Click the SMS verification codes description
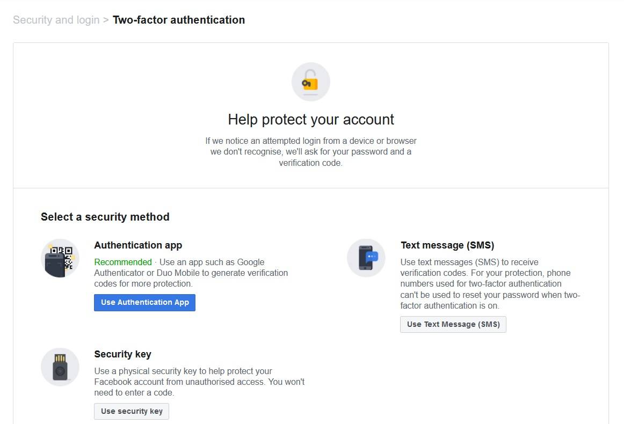This screenshot has width=624, height=424. [x=490, y=284]
